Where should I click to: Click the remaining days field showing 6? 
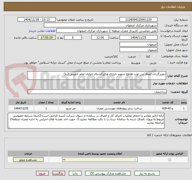pos(73,38)
